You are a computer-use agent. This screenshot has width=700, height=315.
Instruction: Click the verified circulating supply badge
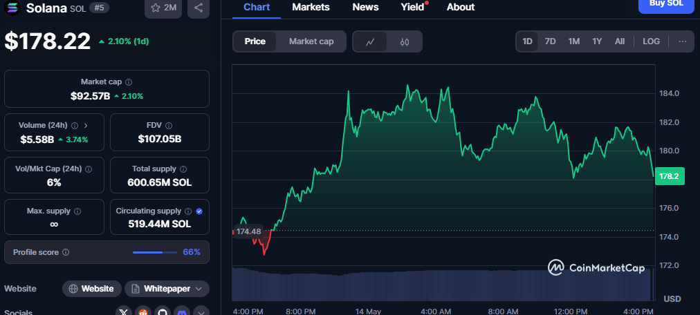tap(199, 211)
